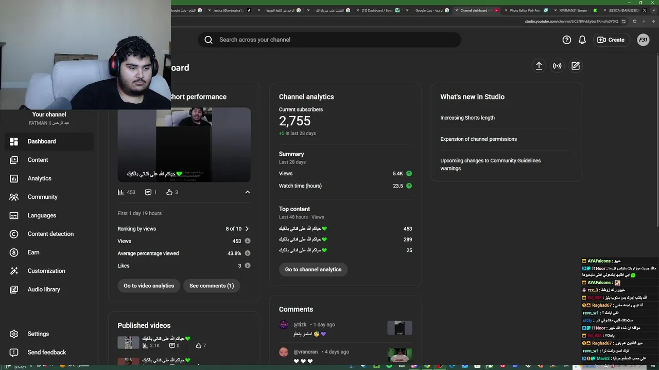The image size is (659, 370).
Task: Click See comments (1) button
Action: [x=212, y=286]
